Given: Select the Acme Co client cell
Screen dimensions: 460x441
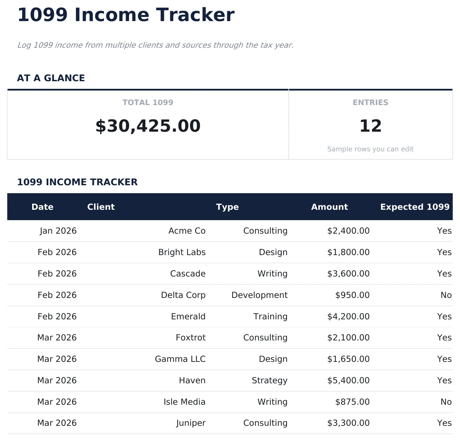Looking at the screenshot, I should click(186, 231).
